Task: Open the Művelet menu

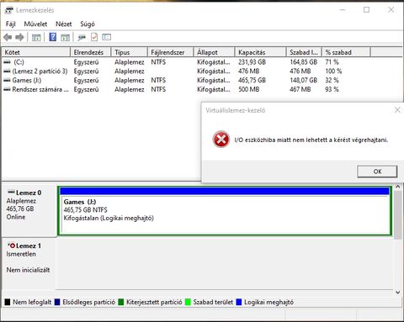Action: (x=35, y=24)
